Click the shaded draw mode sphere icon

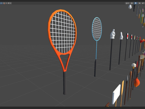(127, 3)
